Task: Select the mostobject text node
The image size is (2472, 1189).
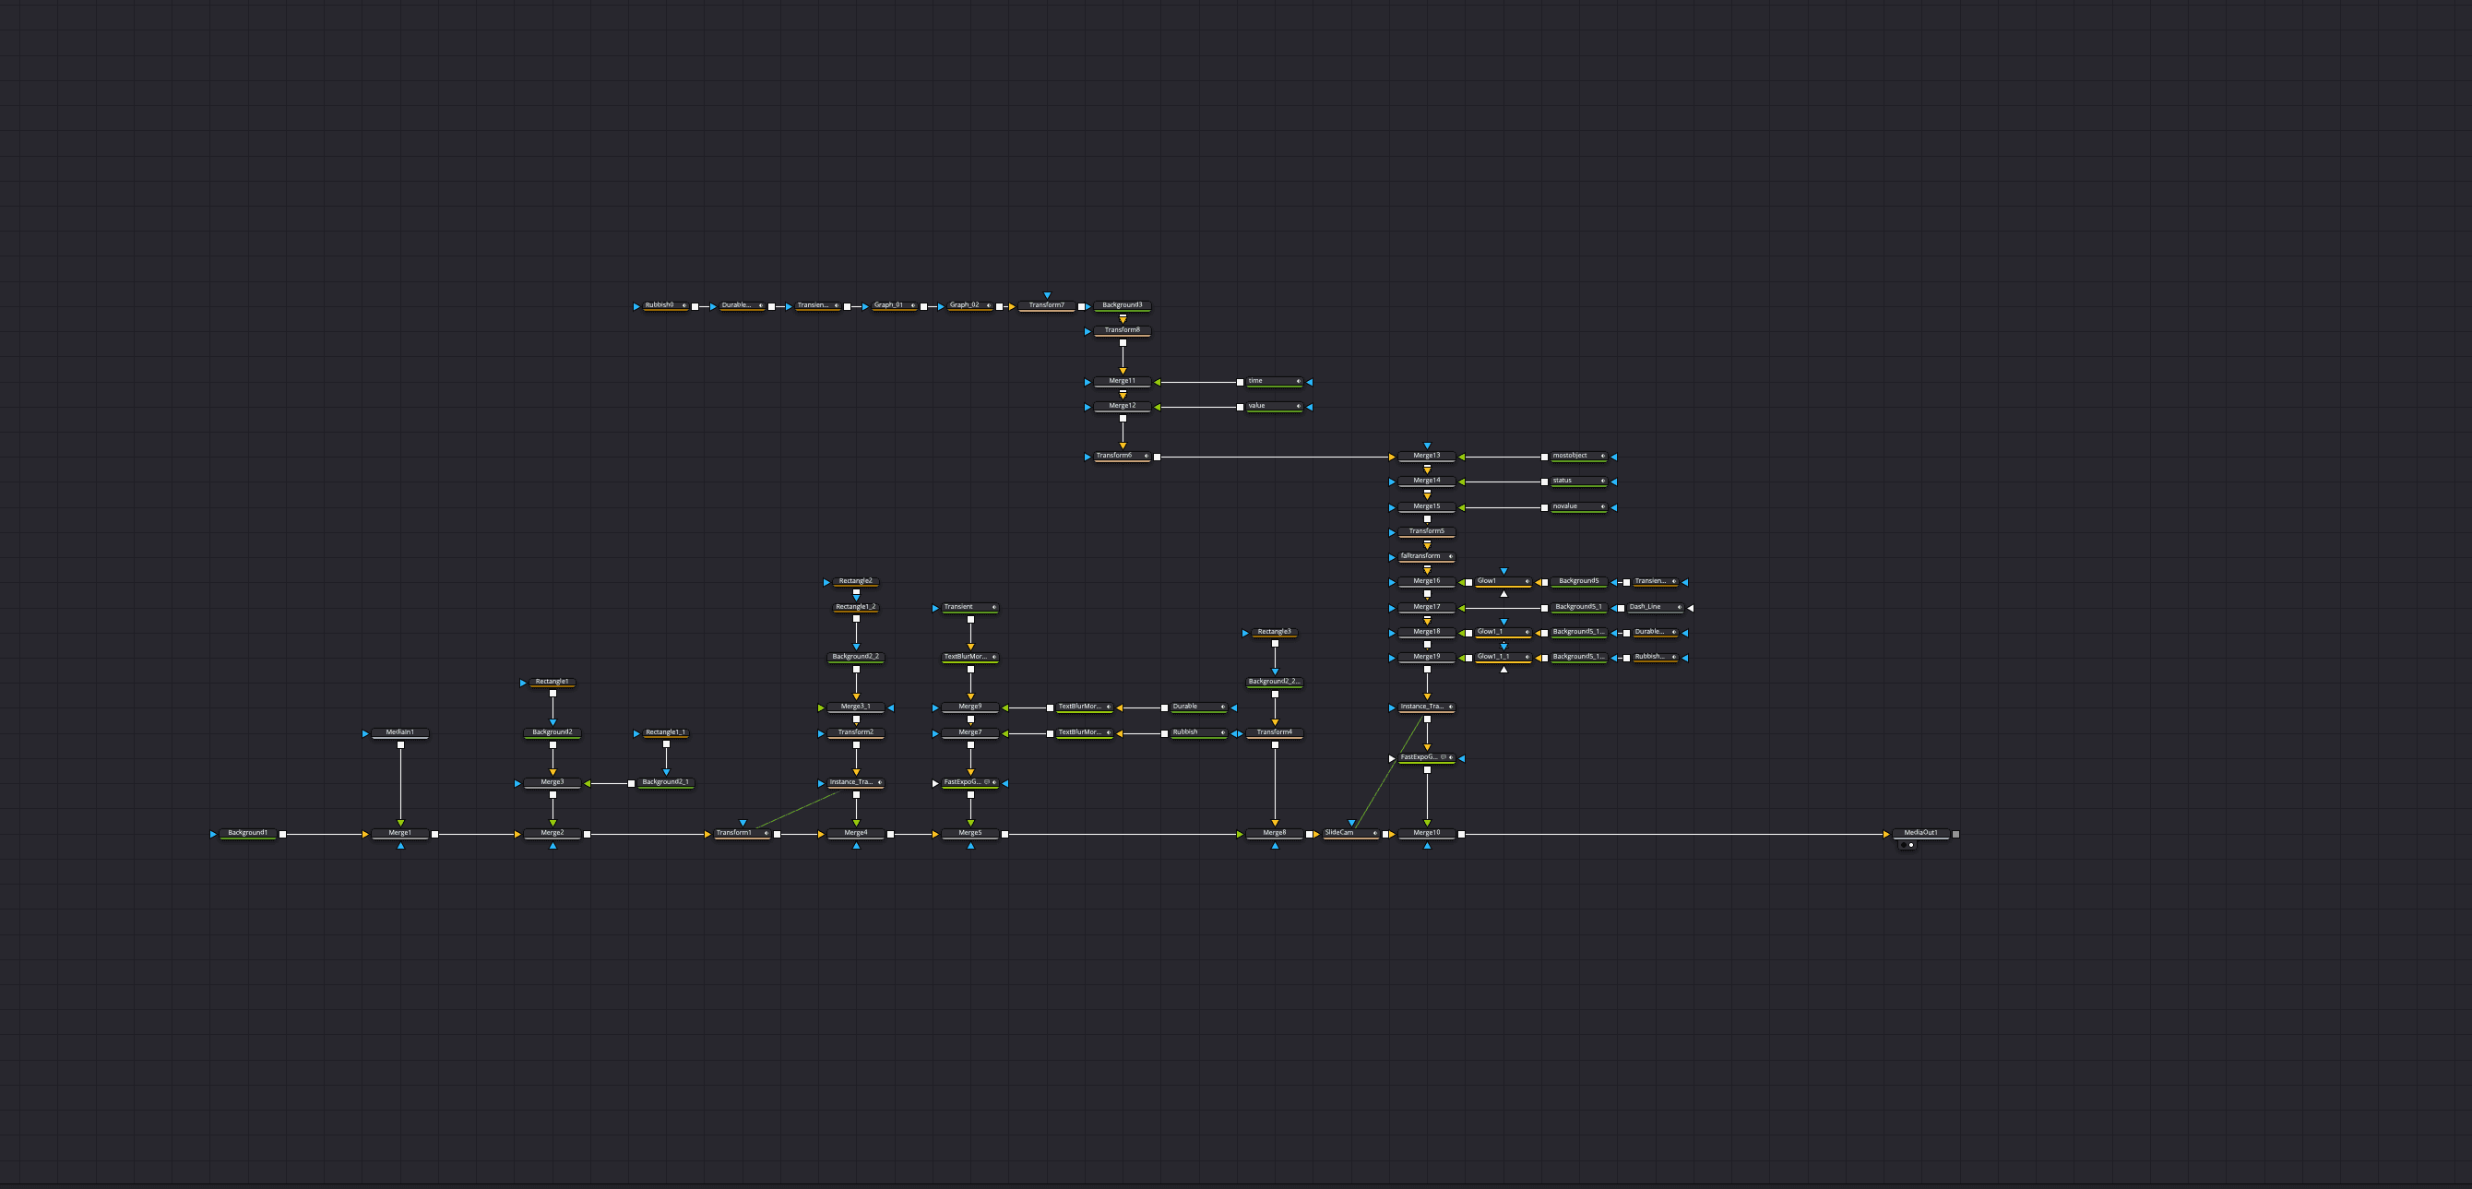Action: point(1574,456)
